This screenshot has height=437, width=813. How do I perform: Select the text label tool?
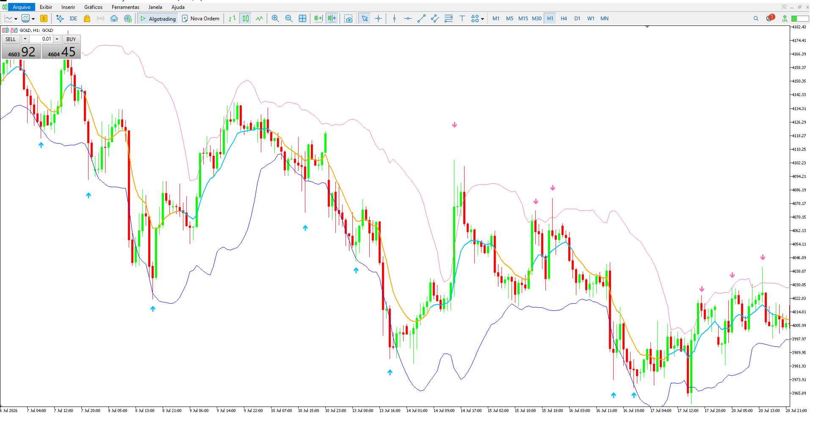coord(462,19)
